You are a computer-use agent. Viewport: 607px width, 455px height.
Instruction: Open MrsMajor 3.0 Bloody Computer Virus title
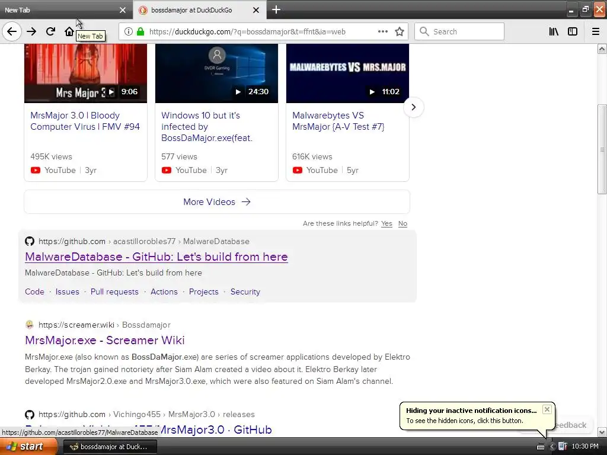pyautogui.click(x=85, y=121)
